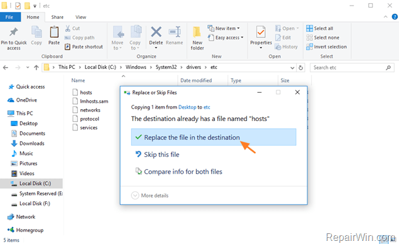Click the Delete red X icon
The image size is (399, 244).
click(156, 32)
